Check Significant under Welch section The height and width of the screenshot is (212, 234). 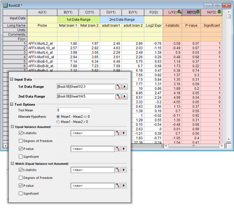coord(21,194)
